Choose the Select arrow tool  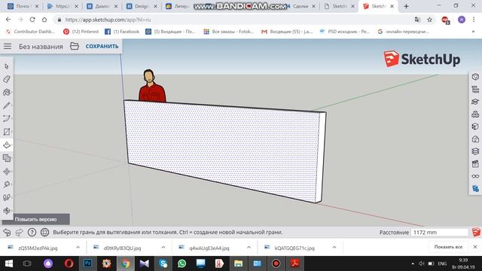[7, 66]
